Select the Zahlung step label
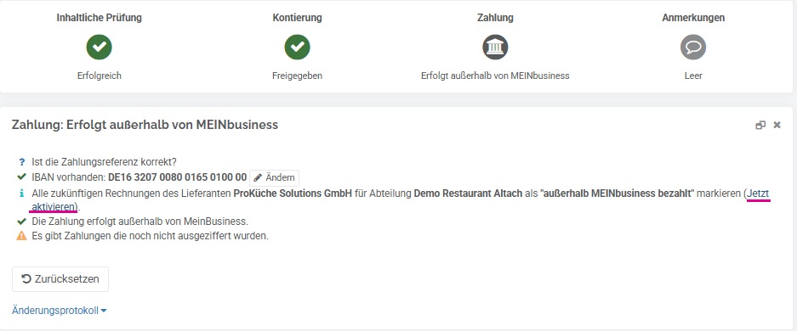This screenshot has width=797, height=331. pyautogui.click(x=495, y=18)
